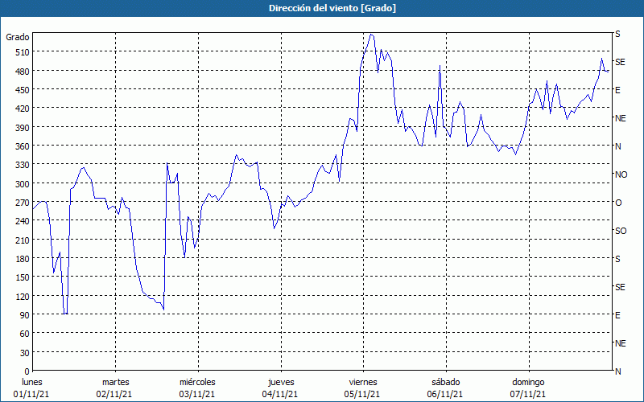The width and height of the screenshot is (644, 402).
Task: Click the 'E' compass label level with 90
Action: [617, 315]
